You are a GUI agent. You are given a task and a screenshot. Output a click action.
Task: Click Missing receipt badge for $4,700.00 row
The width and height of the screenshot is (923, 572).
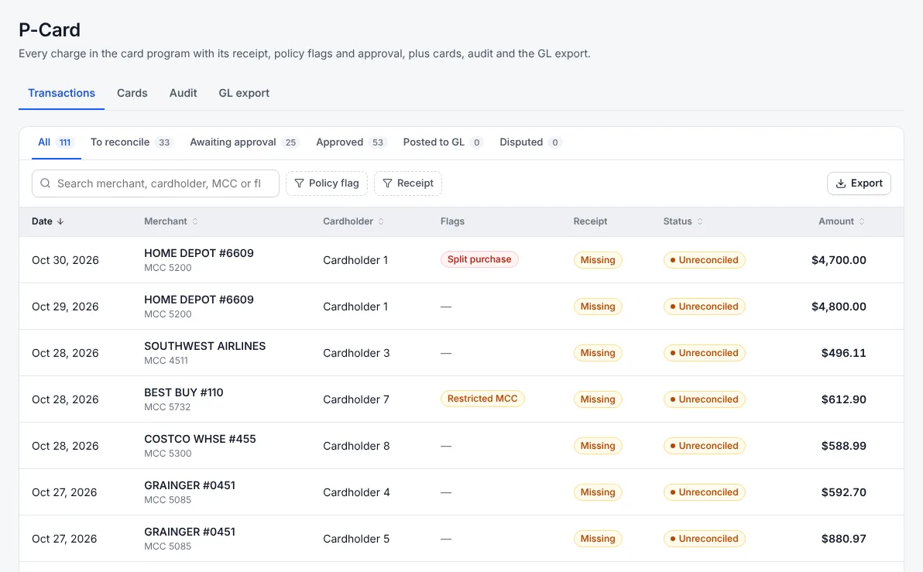pos(598,260)
